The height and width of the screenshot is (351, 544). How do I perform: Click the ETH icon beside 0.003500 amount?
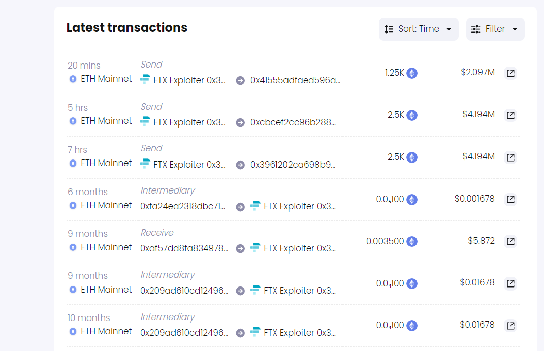[412, 241]
